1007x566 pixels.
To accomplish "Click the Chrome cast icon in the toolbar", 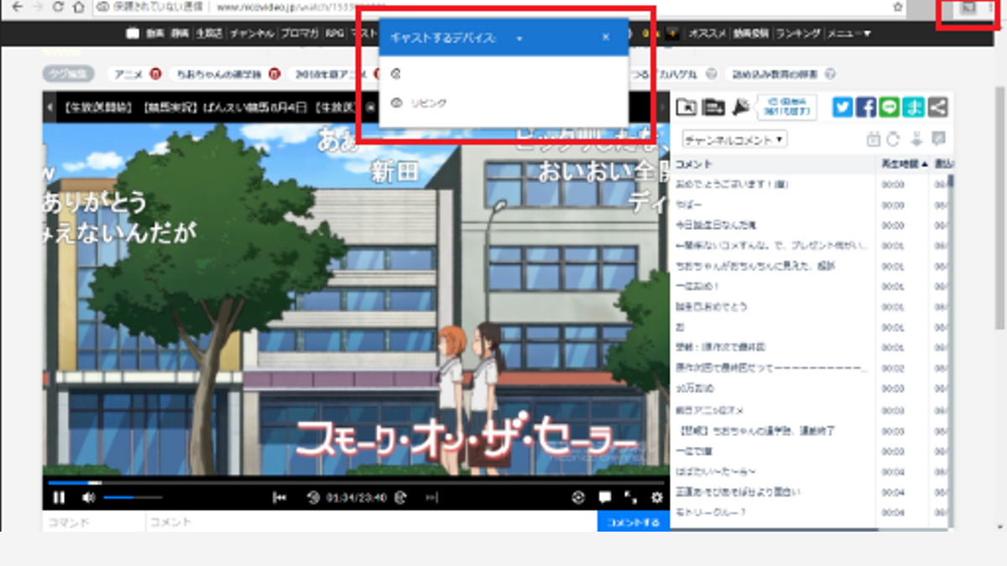I will point(968,7).
